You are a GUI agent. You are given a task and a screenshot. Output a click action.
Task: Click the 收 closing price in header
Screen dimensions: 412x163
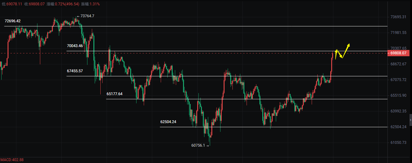(34, 4)
